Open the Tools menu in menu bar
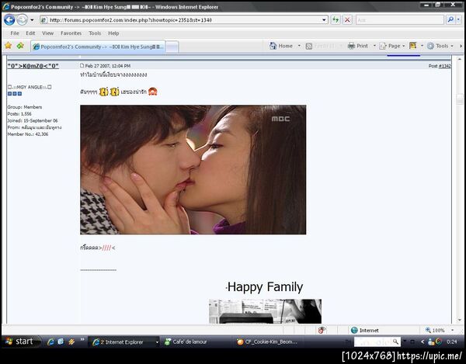Image resolution: width=466 pixels, height=364 pixels. [95, 33]
